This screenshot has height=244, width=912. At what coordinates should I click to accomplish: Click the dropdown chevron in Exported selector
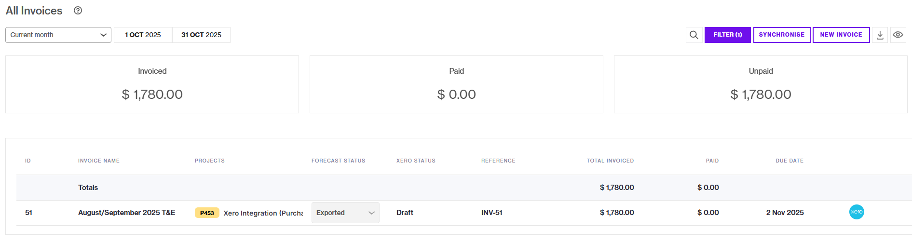(x=371, y=213)
